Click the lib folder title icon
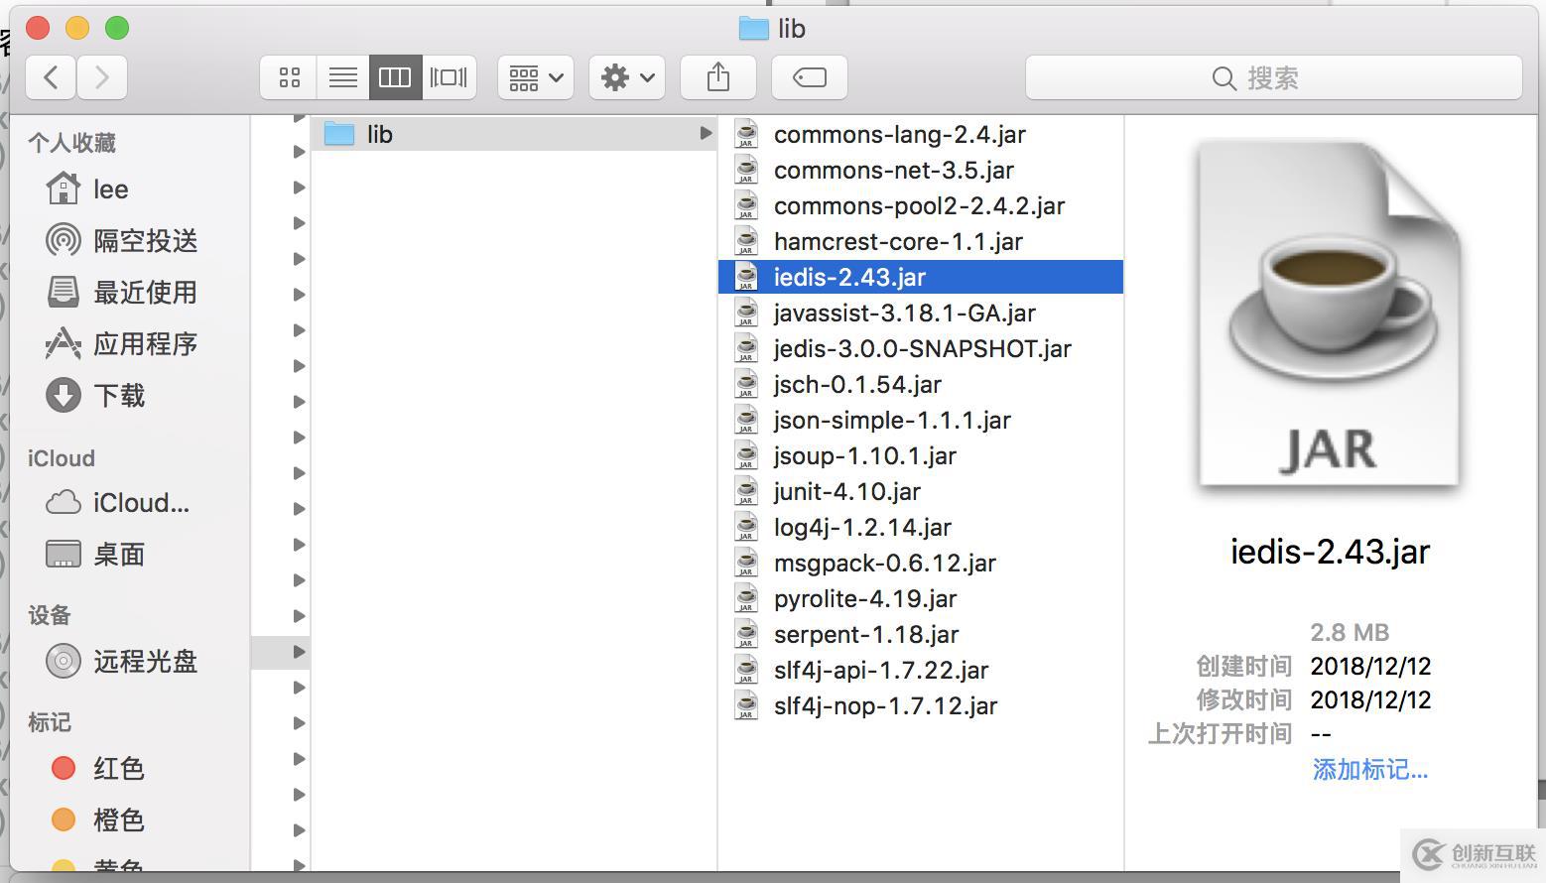The height and width of the screenshot is (883, 1546). 754,29
